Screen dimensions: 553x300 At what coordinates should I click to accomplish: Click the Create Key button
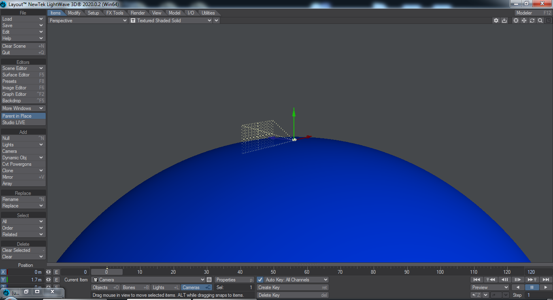[292, 287]
